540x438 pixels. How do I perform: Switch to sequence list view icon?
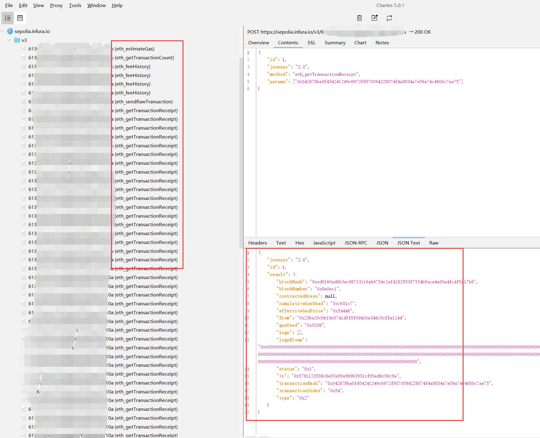pyautogui.click(x=20, y=18)
